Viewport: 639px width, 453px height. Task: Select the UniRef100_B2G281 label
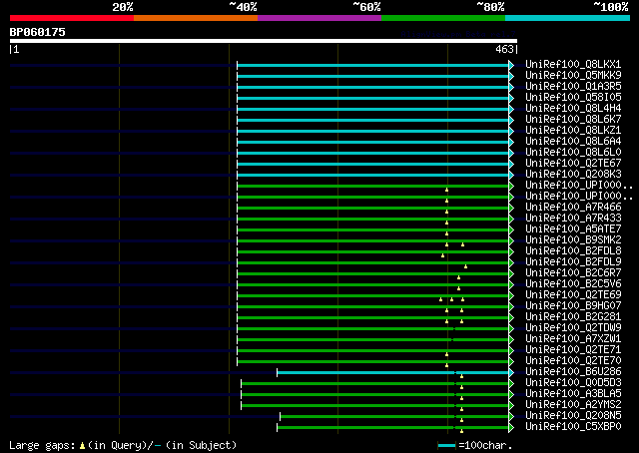point(573,317)
